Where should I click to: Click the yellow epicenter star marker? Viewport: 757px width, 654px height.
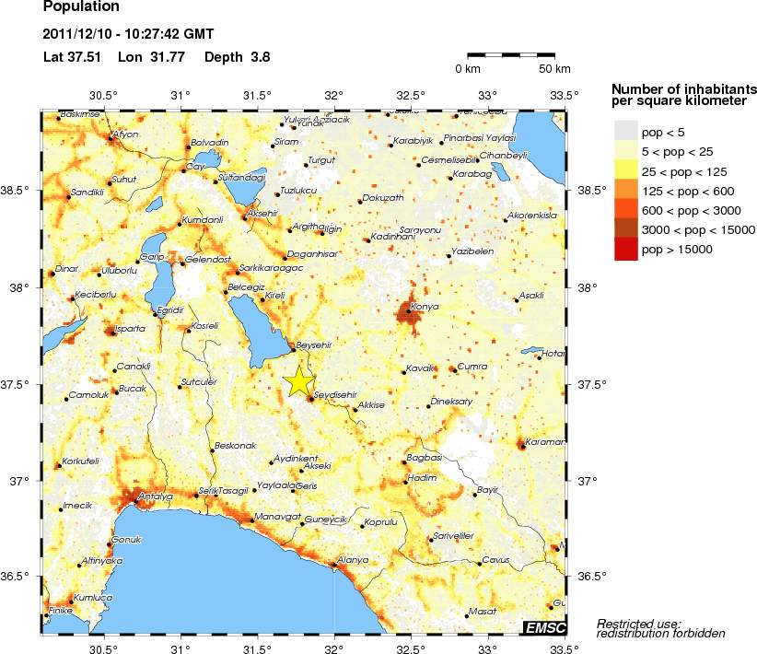(299, 381)
